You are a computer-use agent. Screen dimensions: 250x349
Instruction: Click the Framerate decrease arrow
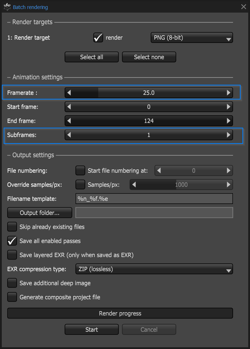pyautogui.click(x=69, y=93)
